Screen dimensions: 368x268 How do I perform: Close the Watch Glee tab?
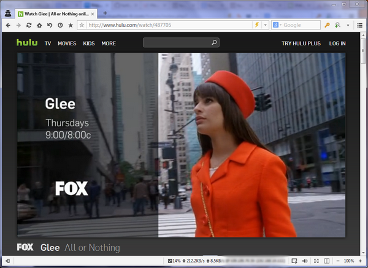(x=93, y=14)
